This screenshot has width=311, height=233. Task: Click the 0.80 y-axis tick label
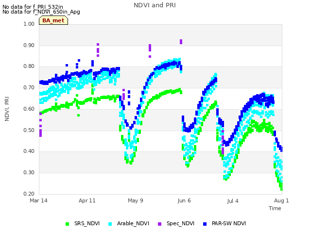tap(29, 67)
